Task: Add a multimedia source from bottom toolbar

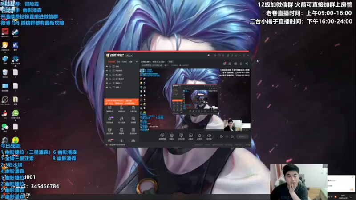Action: click(x=190, y=136)
